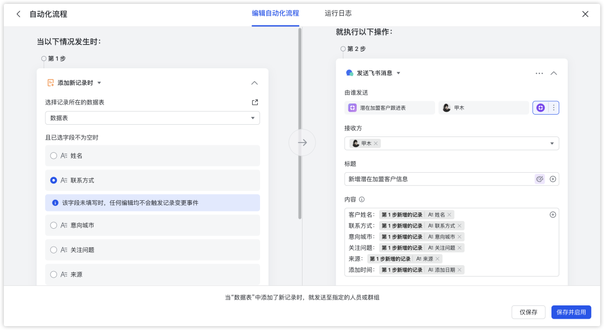This screenshot has height=330, width=604.
Task: Click 甲木 avatar in recipient chip
Action: pos(356,144)
